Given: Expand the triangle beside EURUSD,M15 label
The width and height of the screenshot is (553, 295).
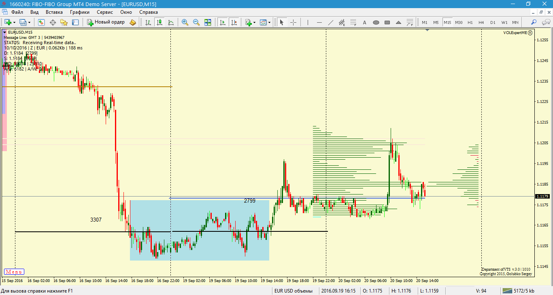Looking at the screenshot, I should 4,32.
